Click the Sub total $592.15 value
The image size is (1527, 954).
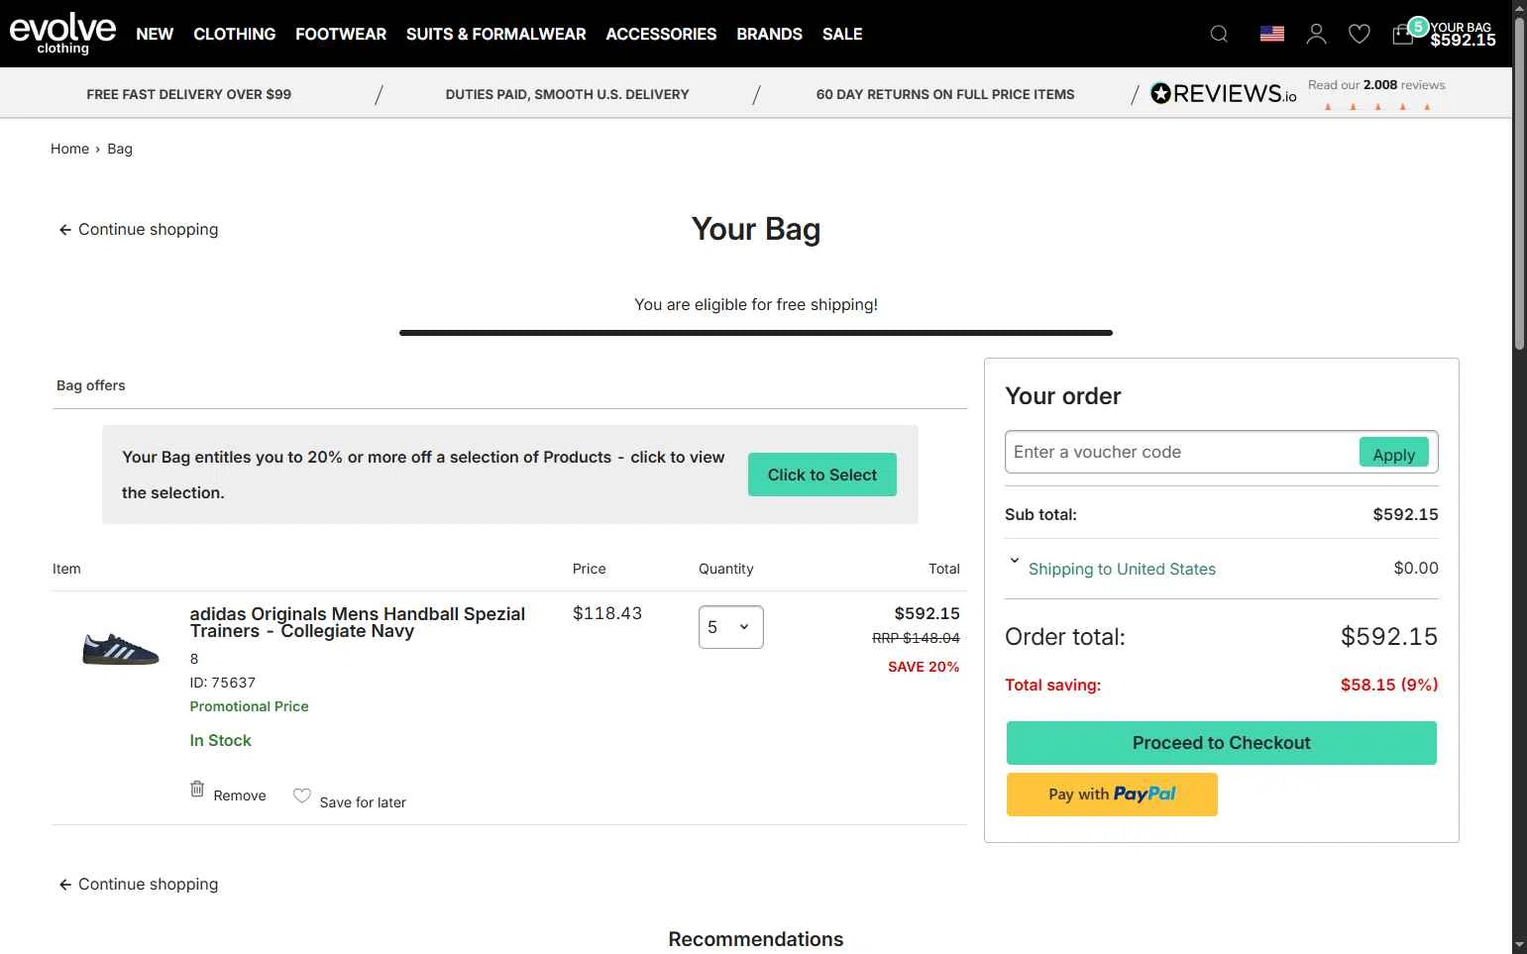pos(1405,514)
